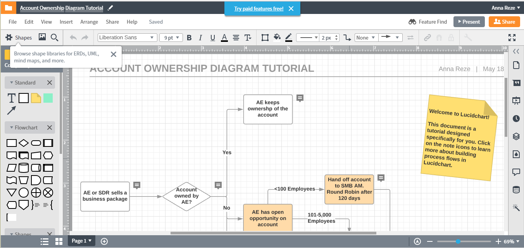Click the Bold formatting icon
524x248 pixels.
(189, 38)
